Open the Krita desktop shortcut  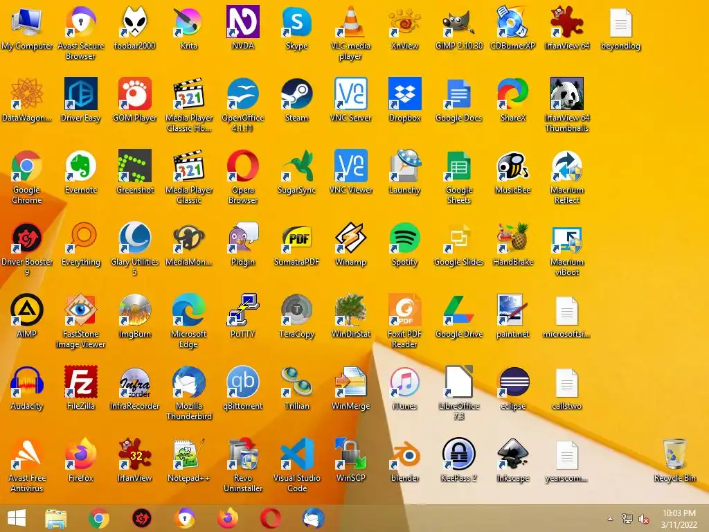188,21
